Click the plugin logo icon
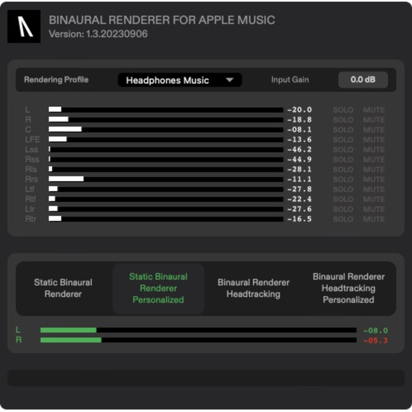The height and width of the screenshot is (412, 412). click(24, 26)
